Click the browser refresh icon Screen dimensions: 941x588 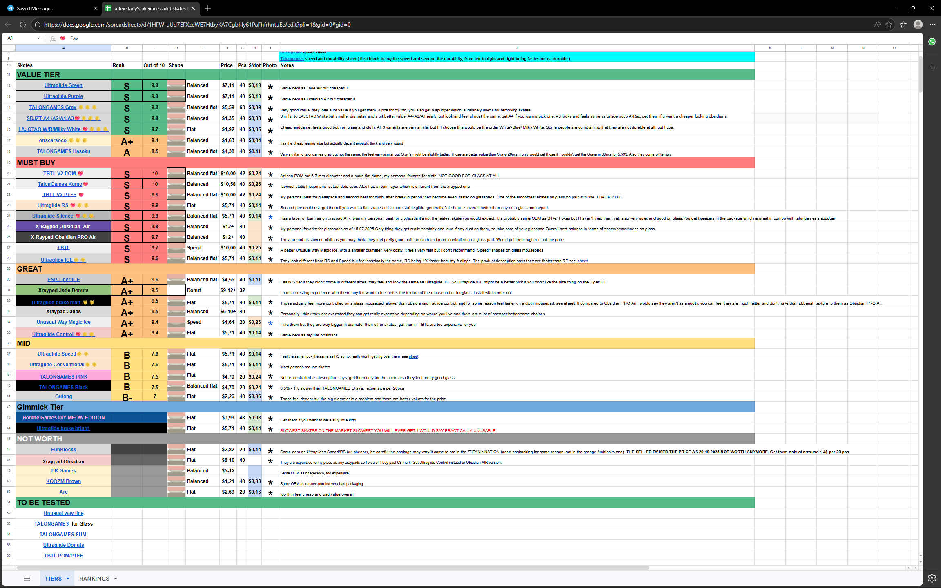click(x=23, y=24)
